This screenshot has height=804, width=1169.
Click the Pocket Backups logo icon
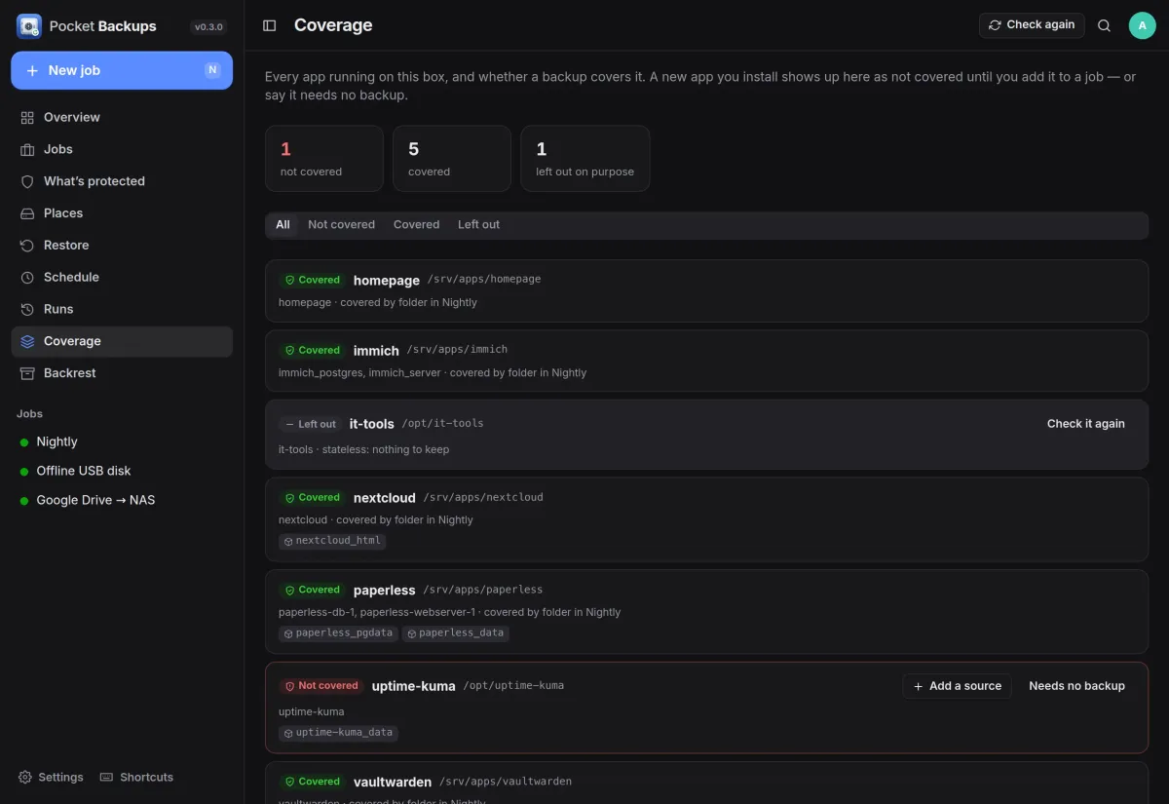point(29,26)
